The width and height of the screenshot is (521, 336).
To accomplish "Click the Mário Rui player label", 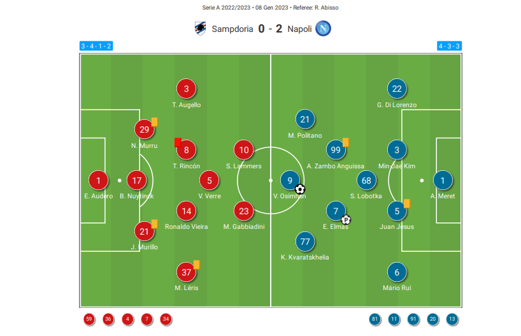I will [x=397, y=288].
